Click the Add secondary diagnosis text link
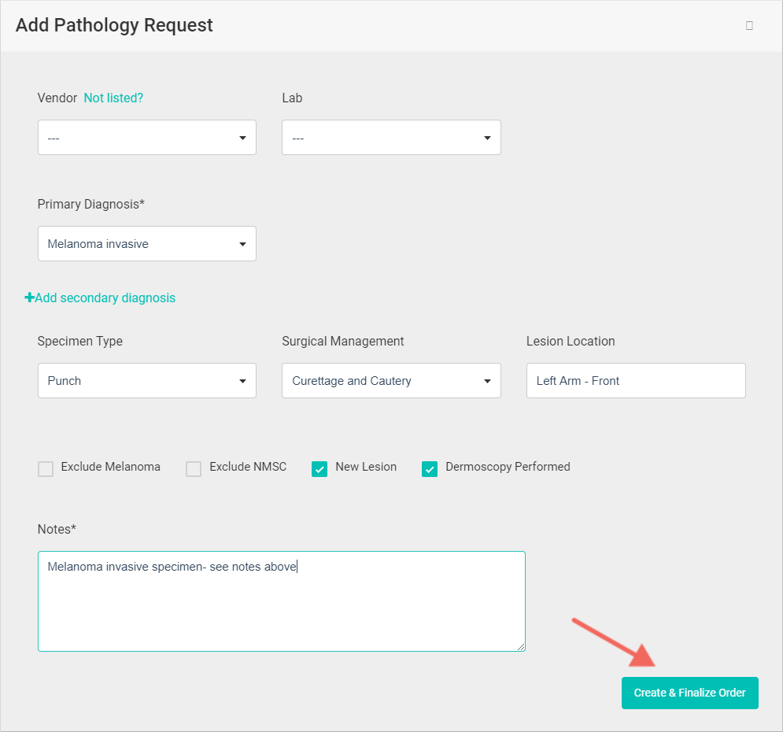Image resolution: width=783 pixels, height=732 pixels. [105, 298]
